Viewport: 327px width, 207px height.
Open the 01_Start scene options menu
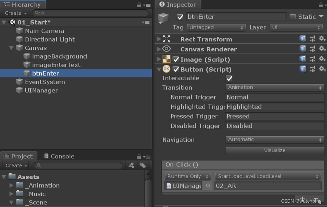point(145,22)
